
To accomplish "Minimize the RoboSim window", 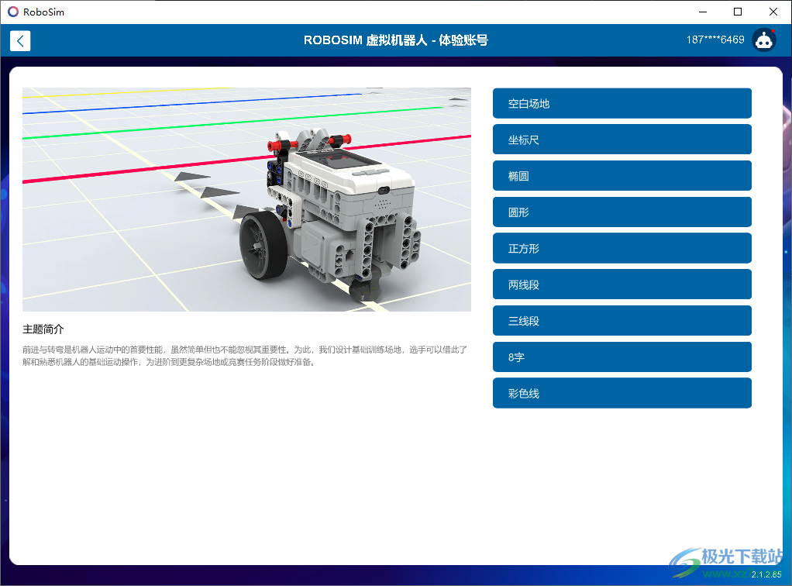I will pyautogui.click(x=703, y=12).
